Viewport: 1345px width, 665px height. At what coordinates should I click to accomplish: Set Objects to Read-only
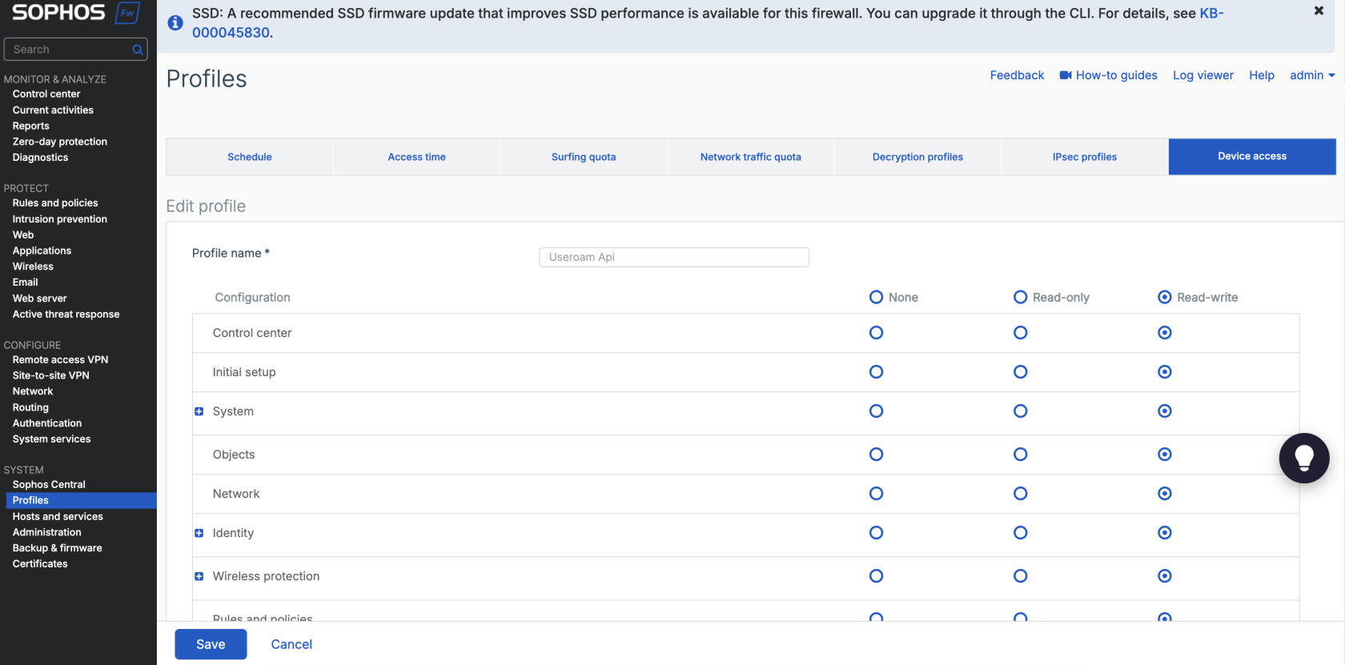1020,455
